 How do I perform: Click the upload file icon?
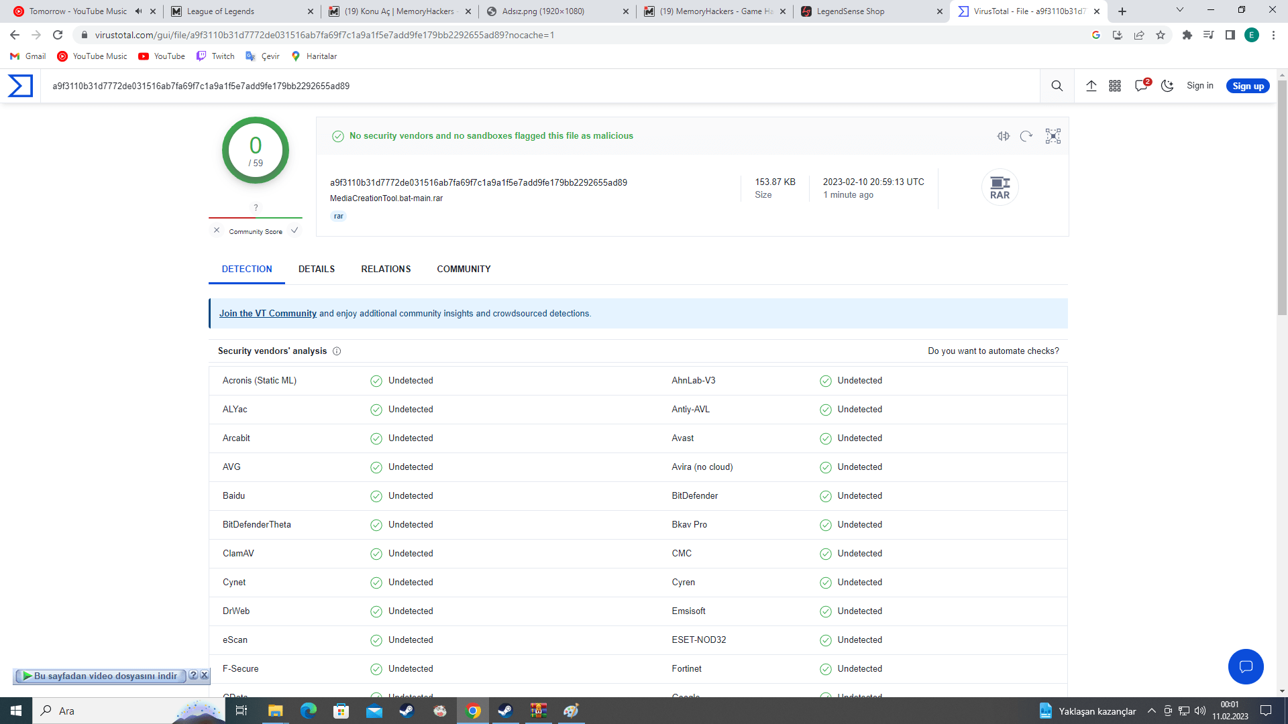click(x=1091, y=86)
